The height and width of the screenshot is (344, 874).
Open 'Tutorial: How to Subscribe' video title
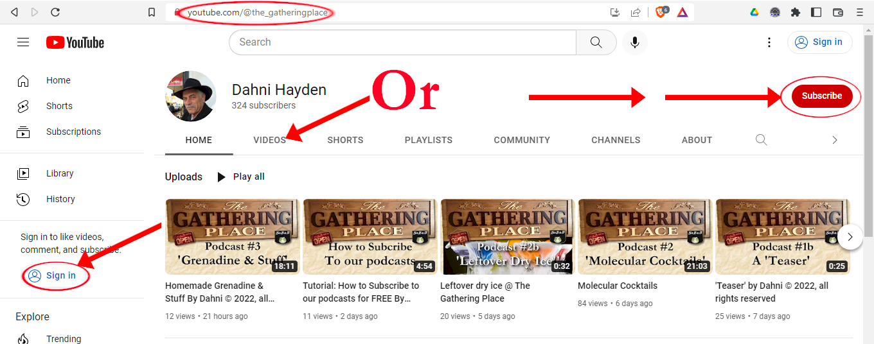tap(361, 292)
